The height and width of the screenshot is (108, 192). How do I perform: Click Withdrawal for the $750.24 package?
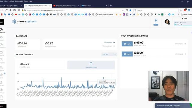coord(180,54)
